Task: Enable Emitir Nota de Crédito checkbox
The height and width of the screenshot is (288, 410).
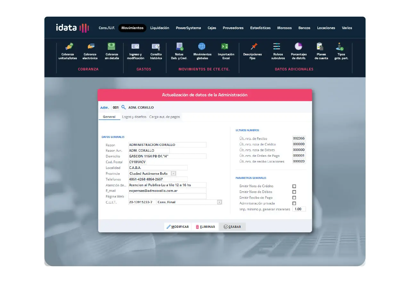Action: click(x=294, y=186)
